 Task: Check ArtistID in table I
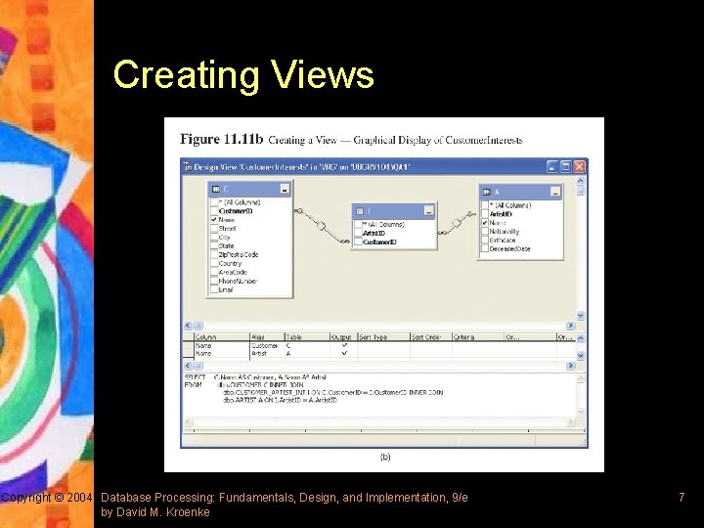(358, 233)
